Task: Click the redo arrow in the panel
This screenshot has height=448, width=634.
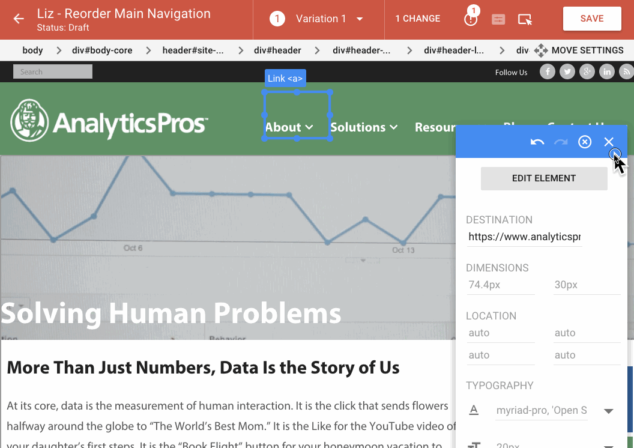Action: (561, 142)
